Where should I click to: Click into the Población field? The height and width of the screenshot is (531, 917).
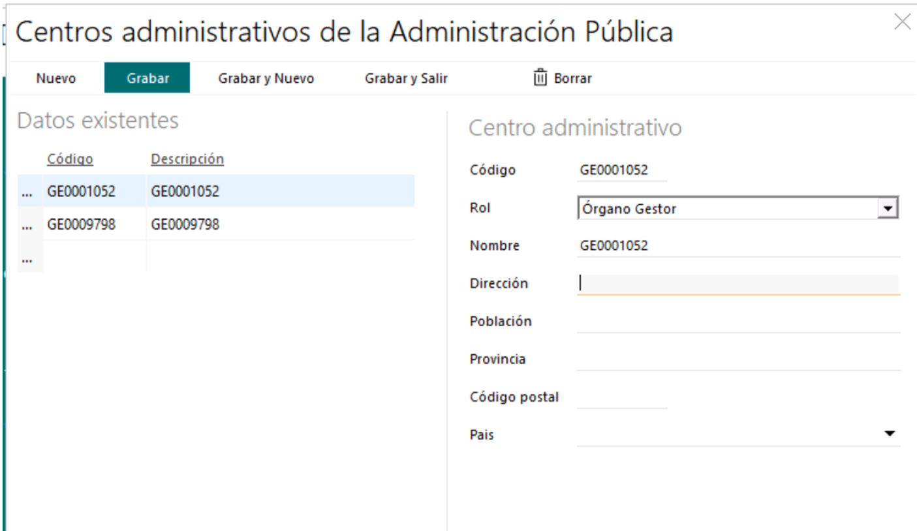[x=738, y=322]
